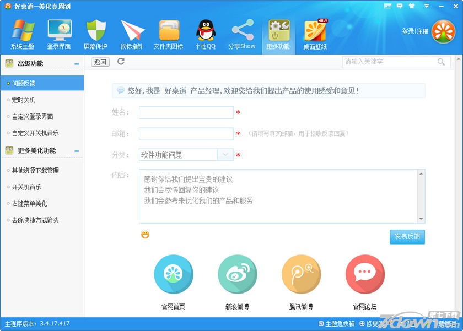463x331 pixels.
Task: Click the title bar skin shirt icon
Action: [x=412, y=6]
